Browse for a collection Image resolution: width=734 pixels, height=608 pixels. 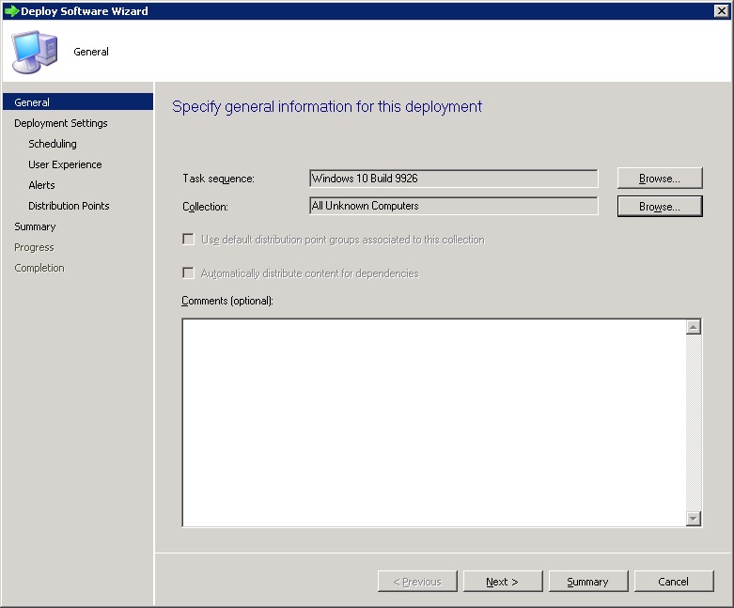point(659,206)
